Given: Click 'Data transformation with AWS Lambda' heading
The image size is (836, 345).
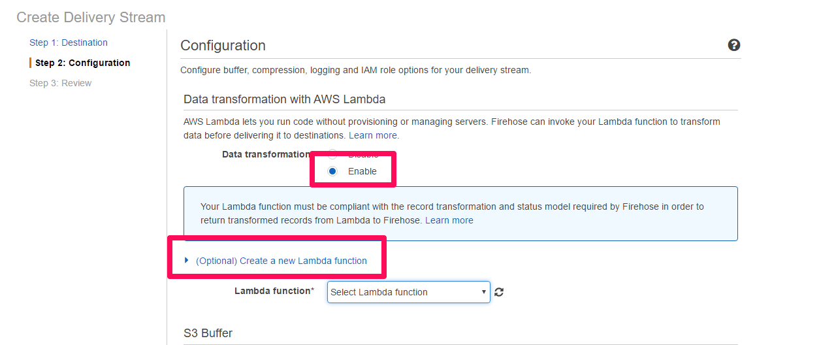Looking at the screenshot, I should point(284,99).
